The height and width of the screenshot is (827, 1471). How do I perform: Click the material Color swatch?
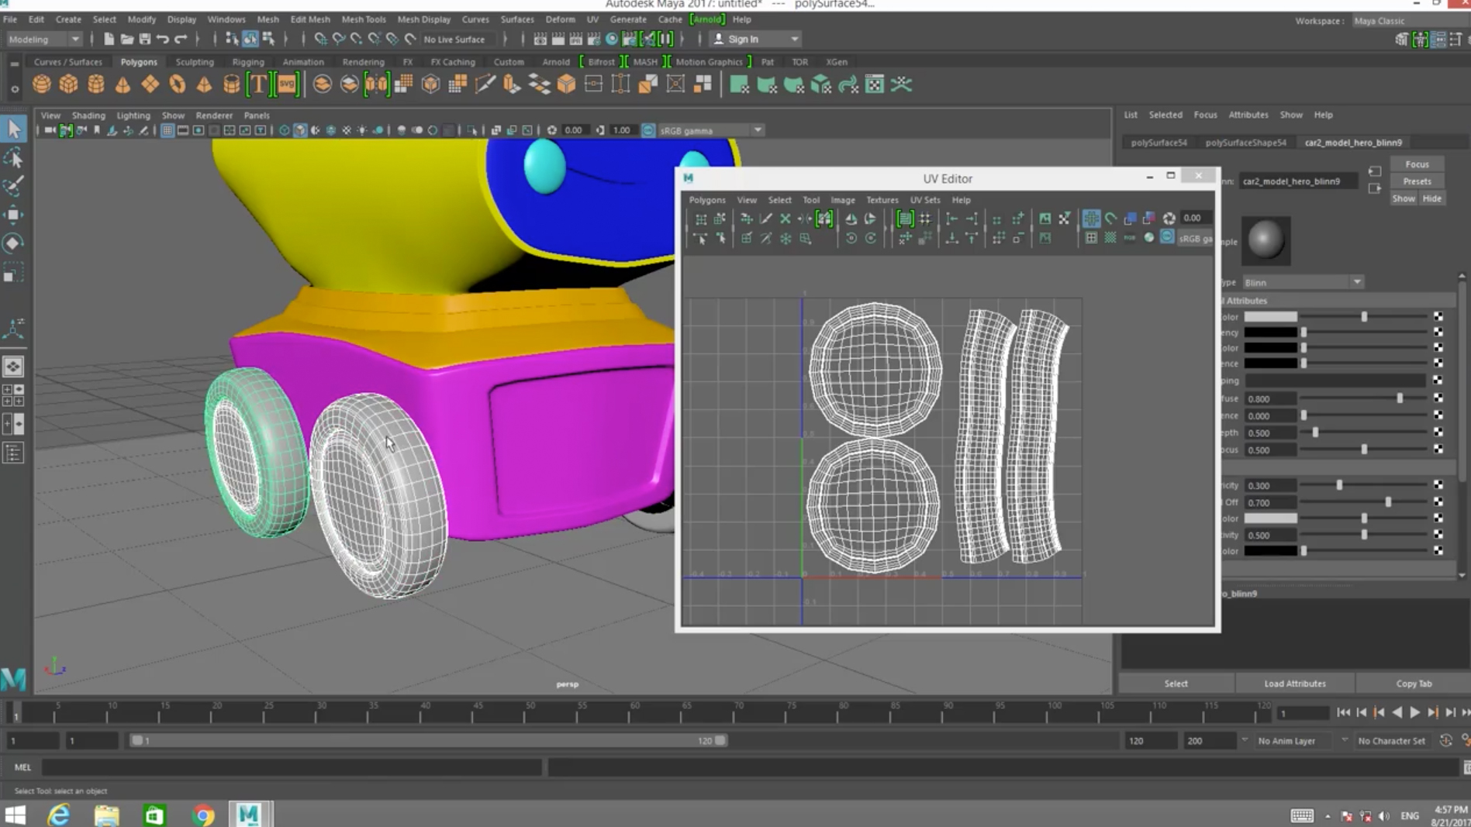pyautogui.click(x=1270, y=317)
